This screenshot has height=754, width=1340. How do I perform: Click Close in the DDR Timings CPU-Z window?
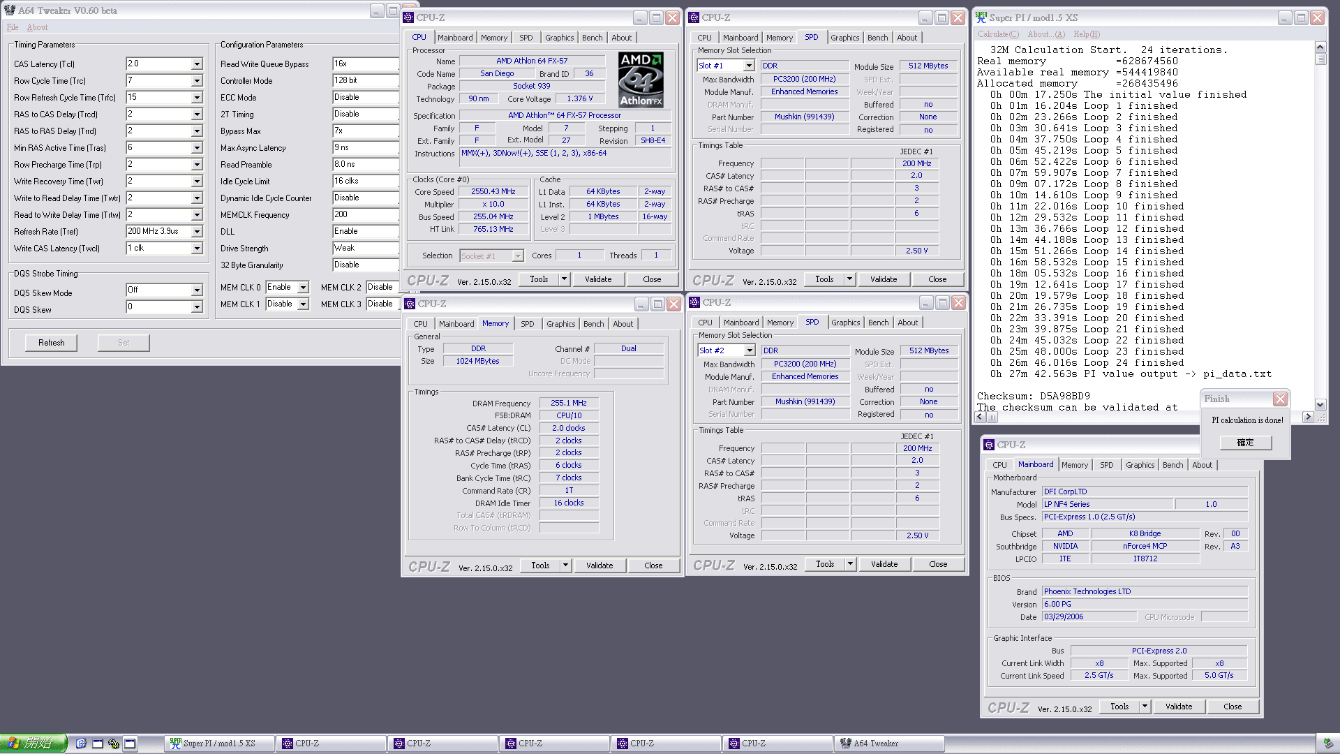coord(653,565)
